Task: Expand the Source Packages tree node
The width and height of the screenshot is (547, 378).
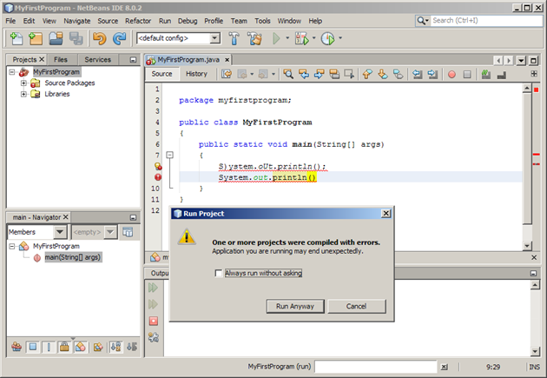Action: [23, 83]
